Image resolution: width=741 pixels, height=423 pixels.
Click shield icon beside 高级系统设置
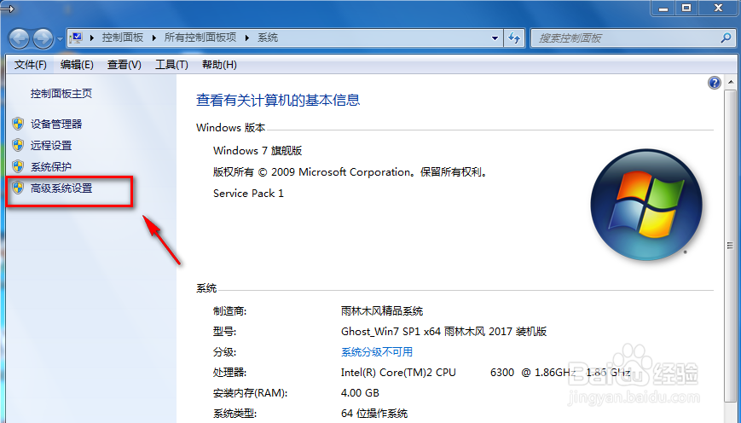click(19, 188)
